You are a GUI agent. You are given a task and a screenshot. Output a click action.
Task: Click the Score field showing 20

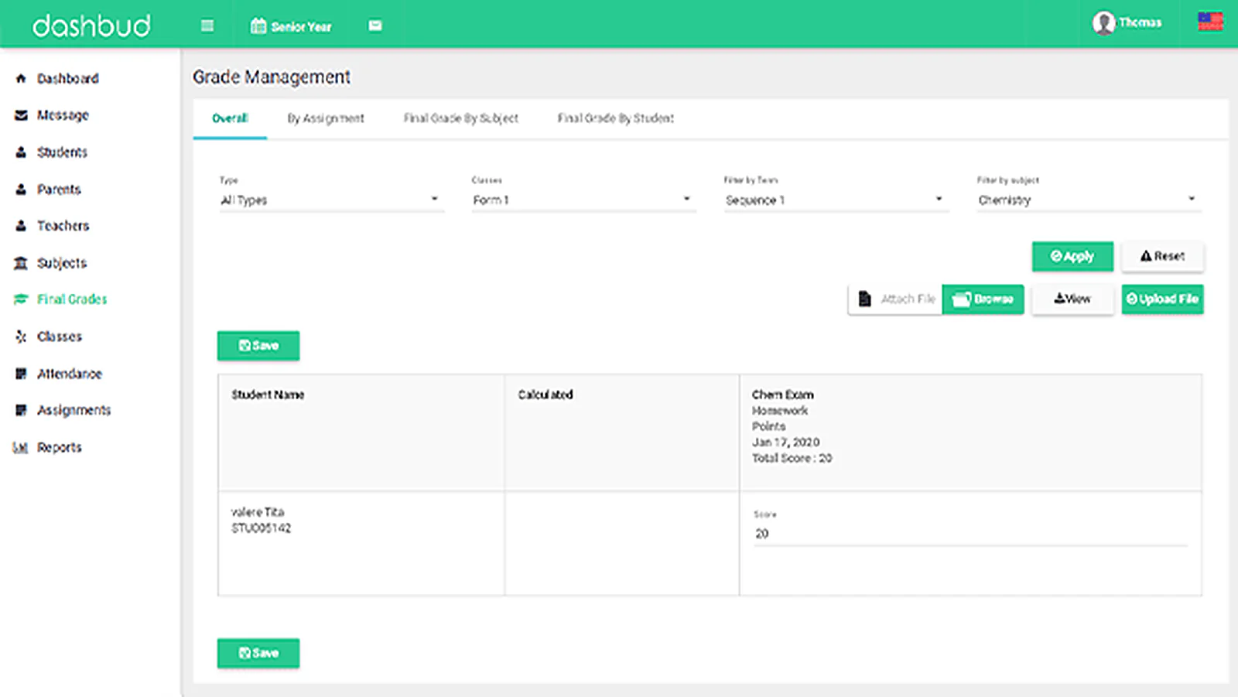click(x=970, y=534)
